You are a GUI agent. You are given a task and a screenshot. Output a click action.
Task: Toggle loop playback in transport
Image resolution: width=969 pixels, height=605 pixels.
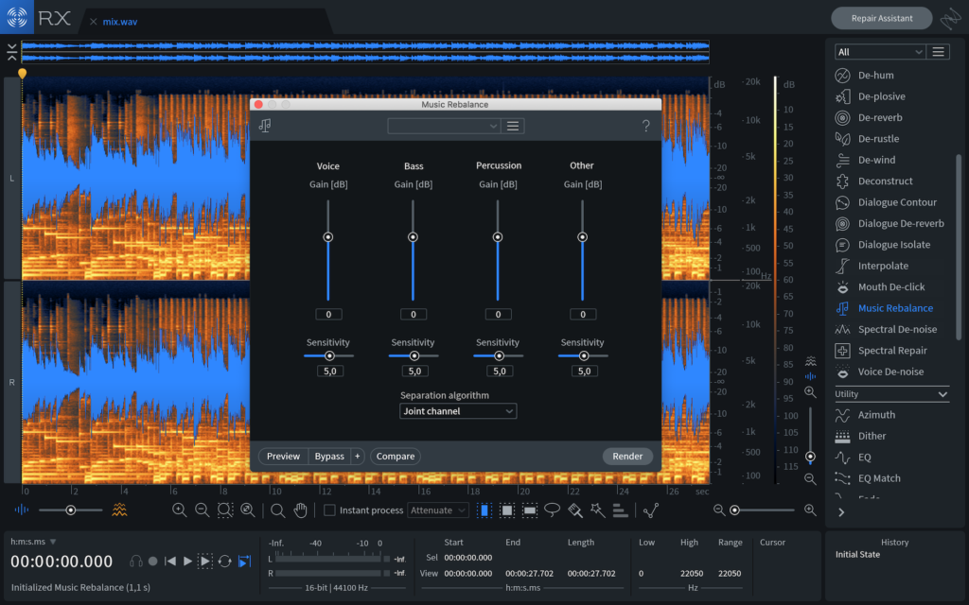tap(224, 561)
